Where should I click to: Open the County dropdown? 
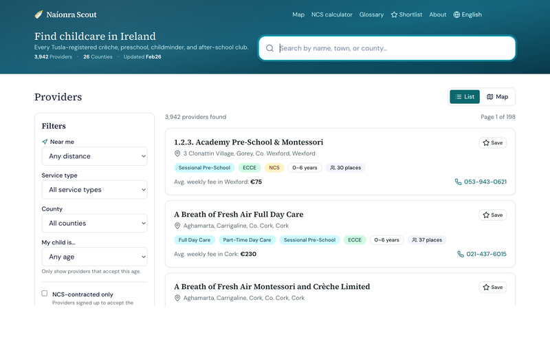point(94,223)
